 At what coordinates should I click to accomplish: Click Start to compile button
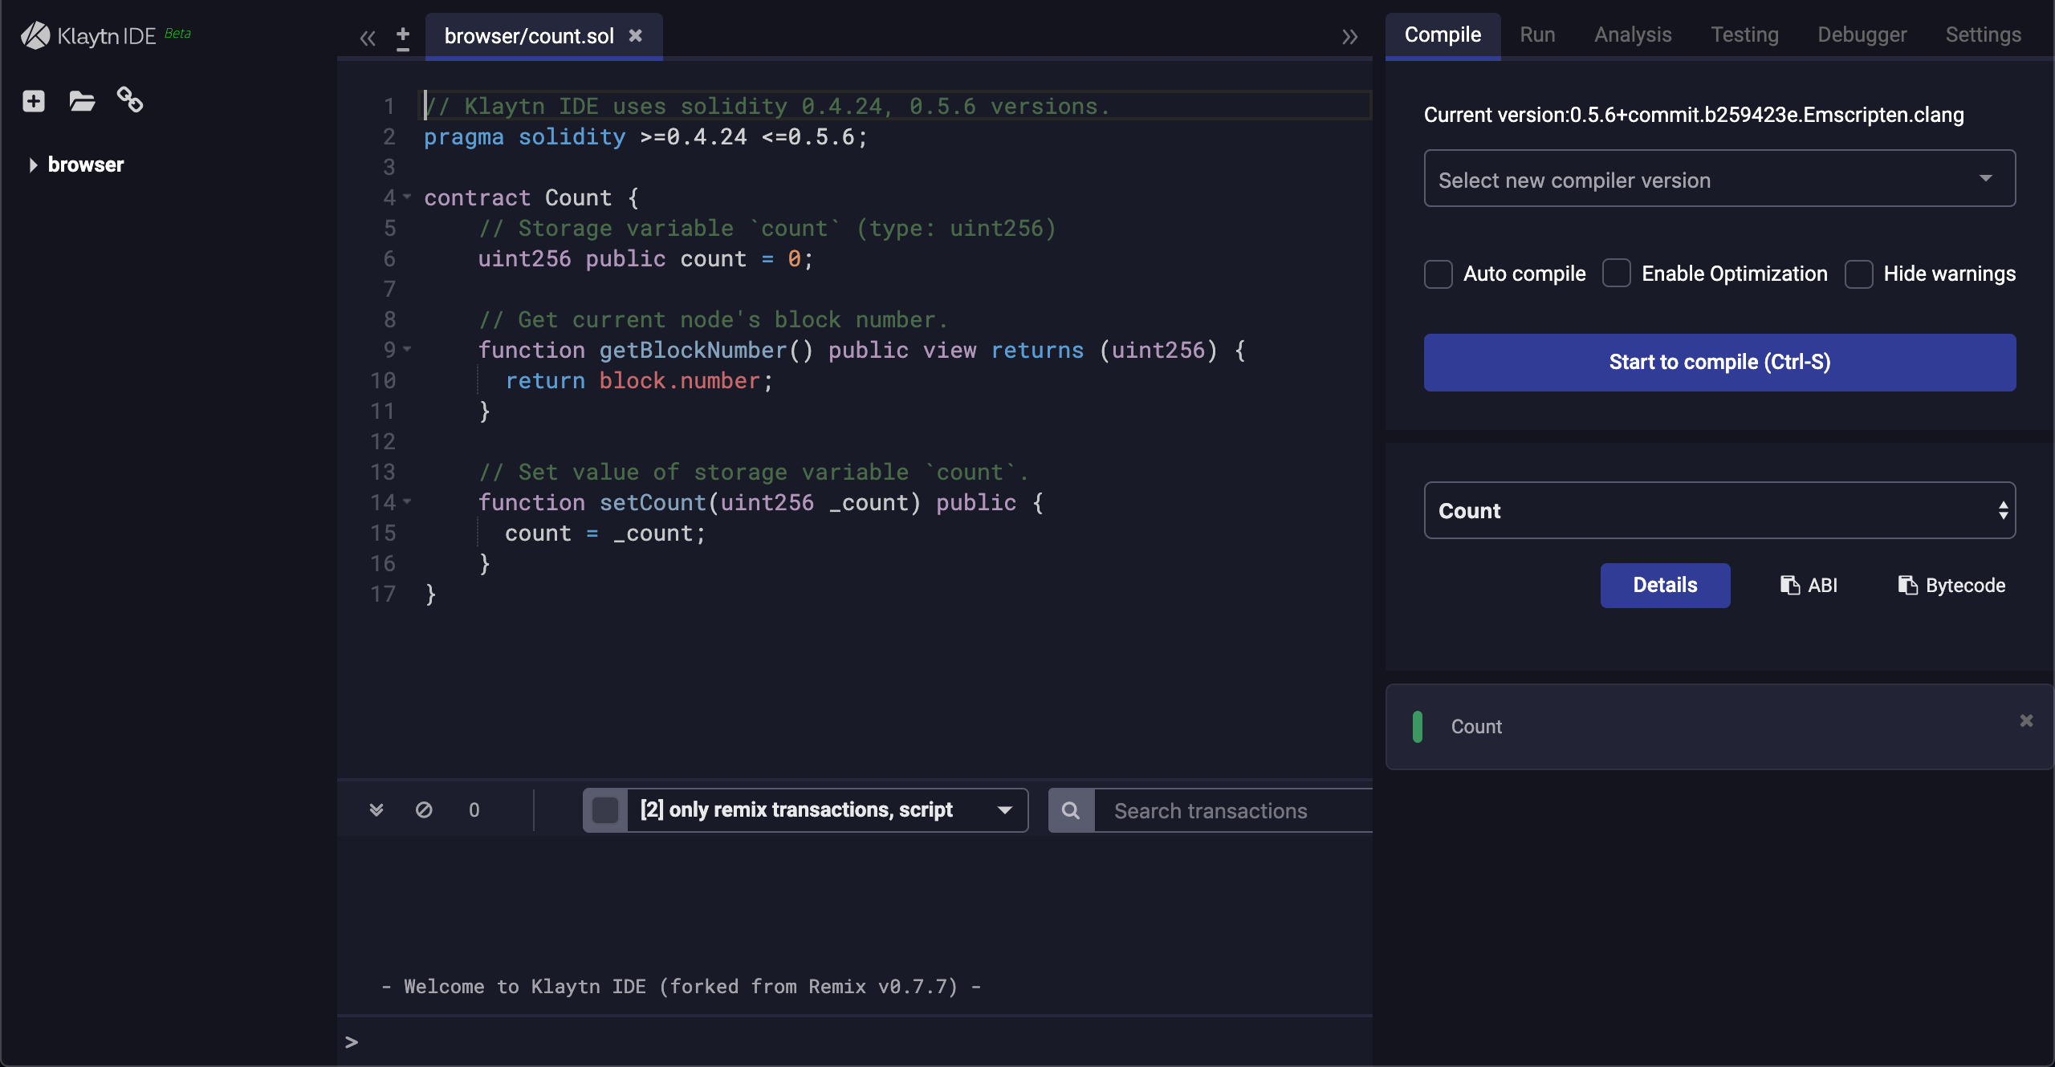[x=1719, y=363]
